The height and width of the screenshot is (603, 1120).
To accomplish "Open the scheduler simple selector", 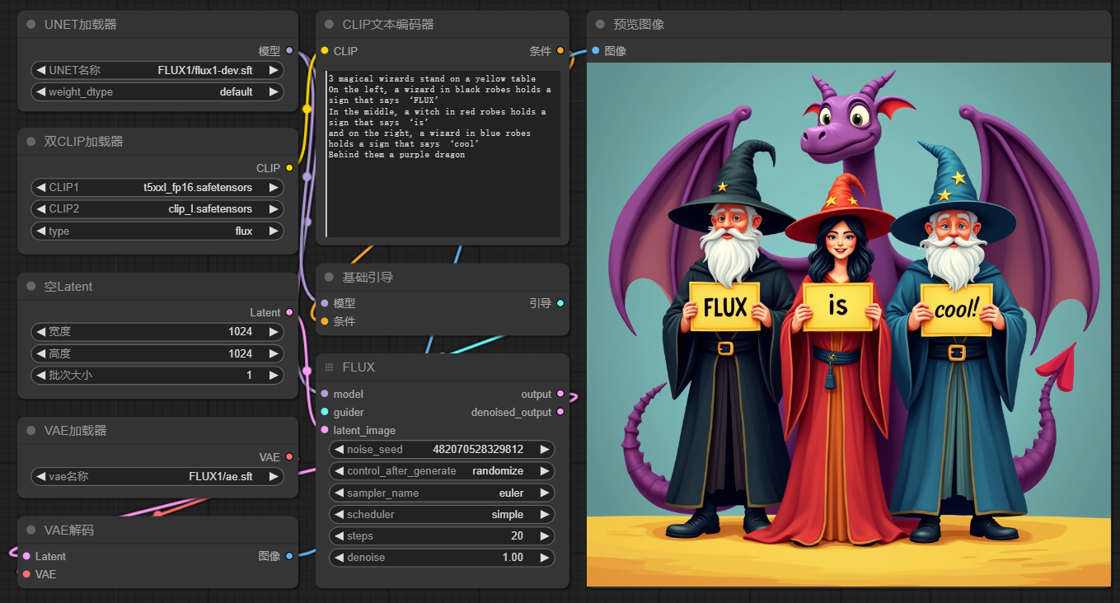I will tap(442, 515).
